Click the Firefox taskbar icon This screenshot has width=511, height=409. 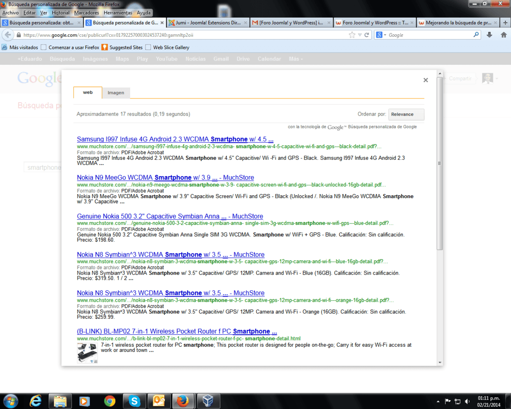point(183,401)
